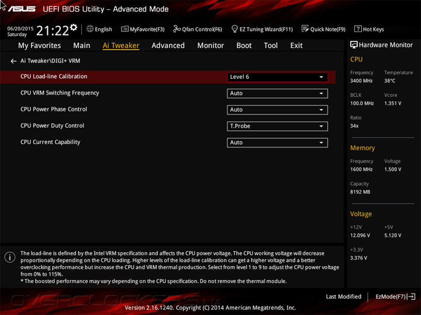
Task: Select the CPU Current Capability label
Action: pos(50,142)
